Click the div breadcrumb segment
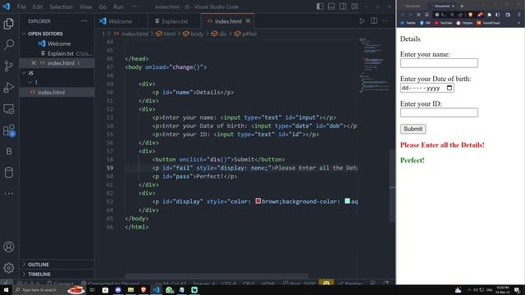The width and height of the screenshot is (525, 295). [x=219, y=34]
